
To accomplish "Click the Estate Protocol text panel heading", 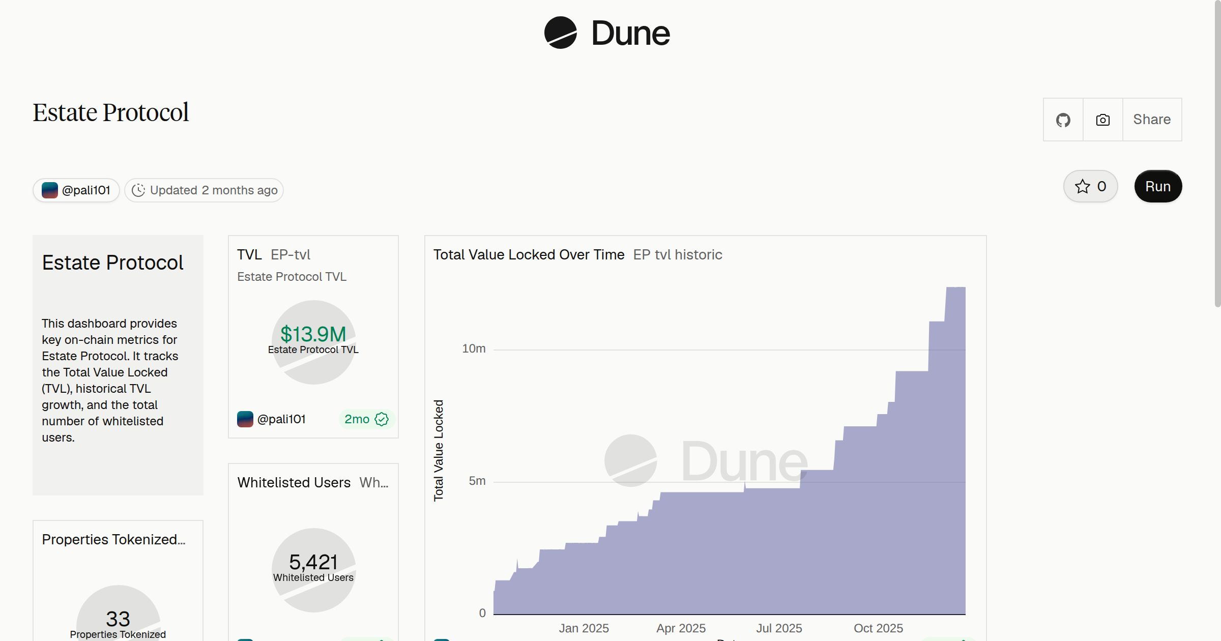I will click(x=112, y=263).
